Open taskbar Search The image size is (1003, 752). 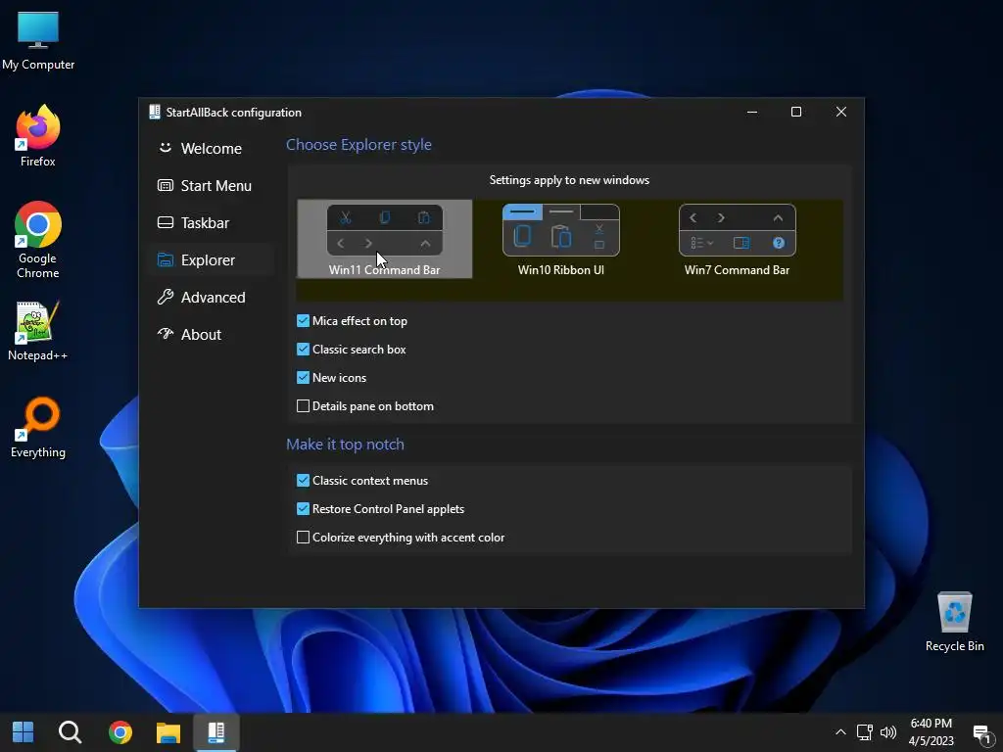(x=70, y=732)
